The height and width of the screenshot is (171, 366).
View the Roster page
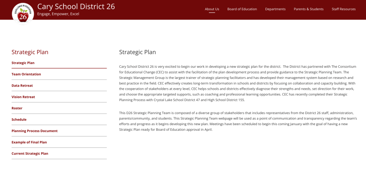click(17, 108)
